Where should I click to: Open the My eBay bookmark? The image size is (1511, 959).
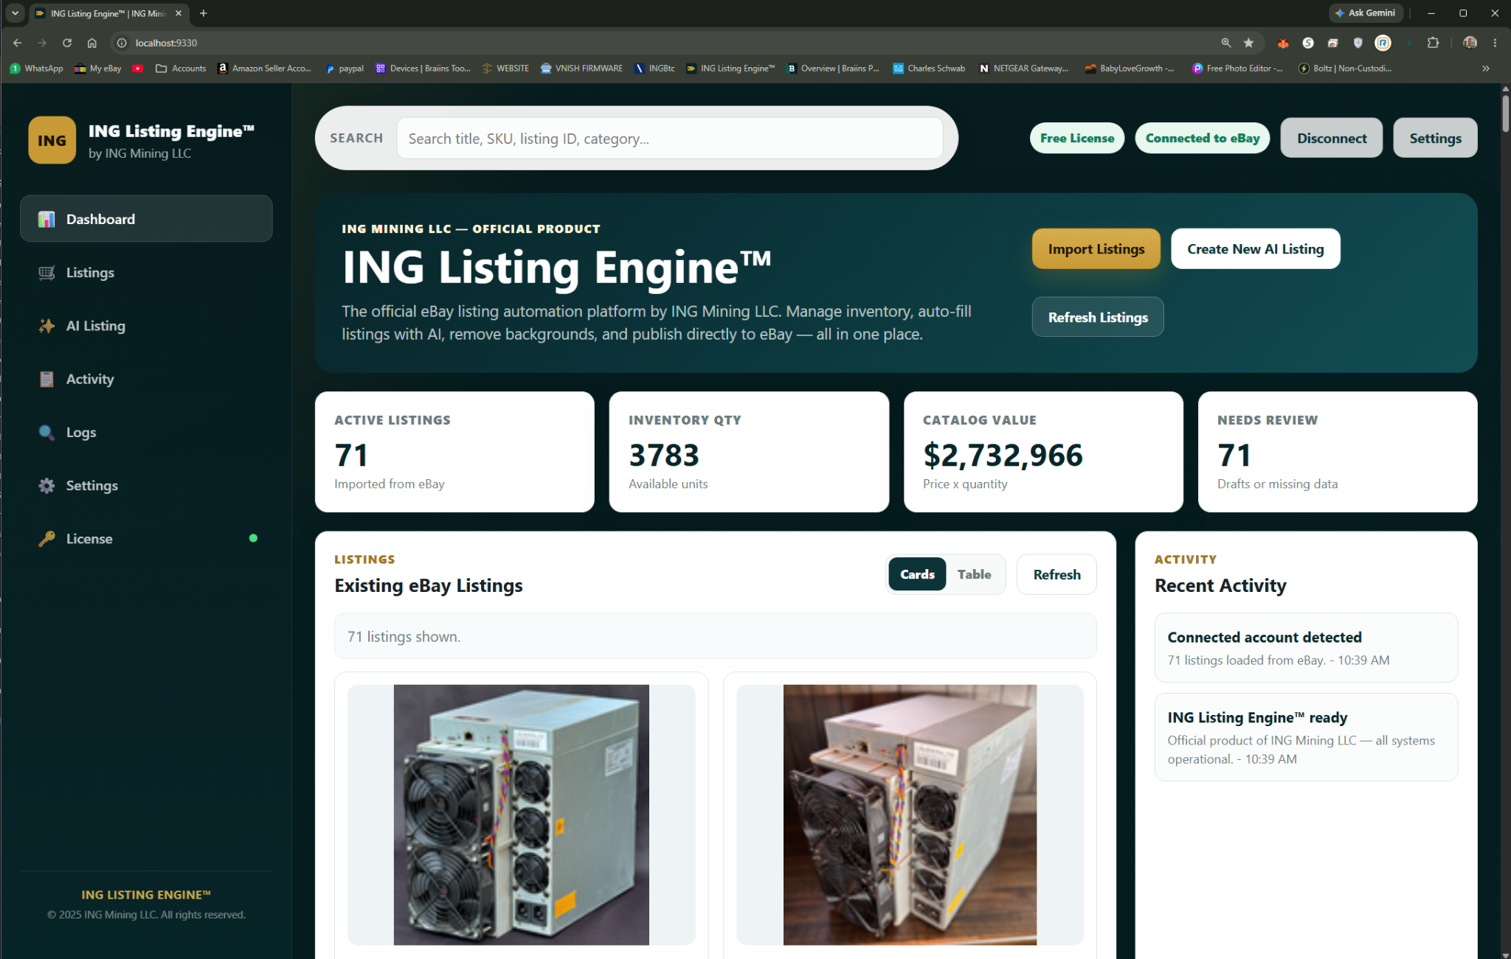pyautogui.click(x=98, y=68)
